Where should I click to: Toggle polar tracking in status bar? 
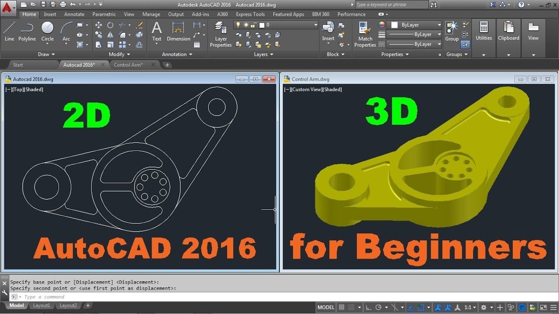point(379,307)
